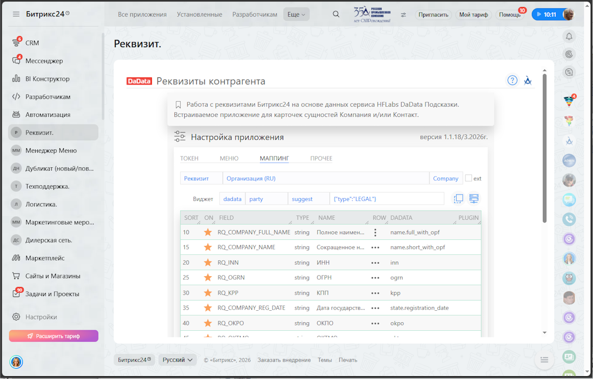Open the Организация (RU) requisite selector

pos(326,178)
